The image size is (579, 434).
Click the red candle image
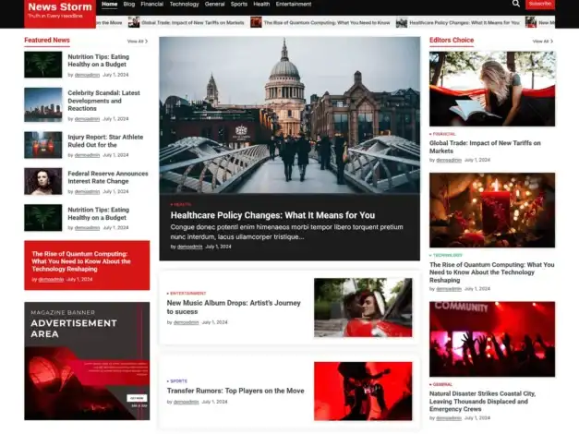point(492,211)
